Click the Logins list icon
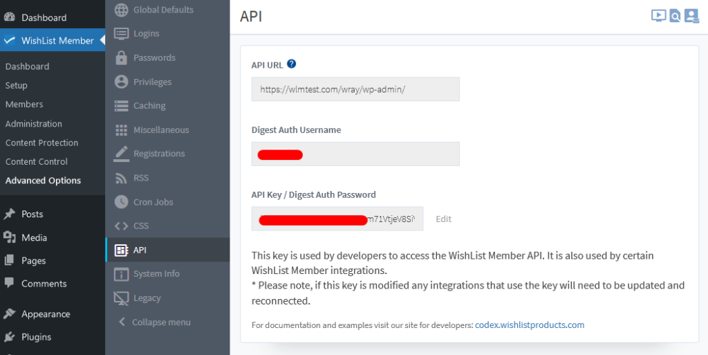 121,33
